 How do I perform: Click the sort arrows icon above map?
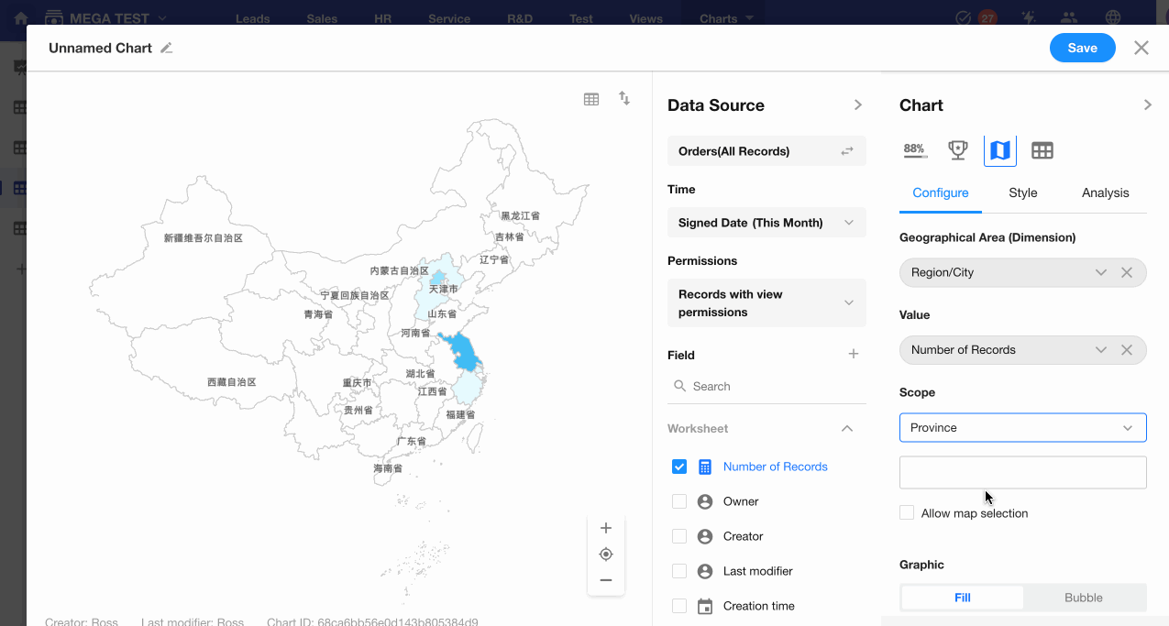(x=624, y=98)
